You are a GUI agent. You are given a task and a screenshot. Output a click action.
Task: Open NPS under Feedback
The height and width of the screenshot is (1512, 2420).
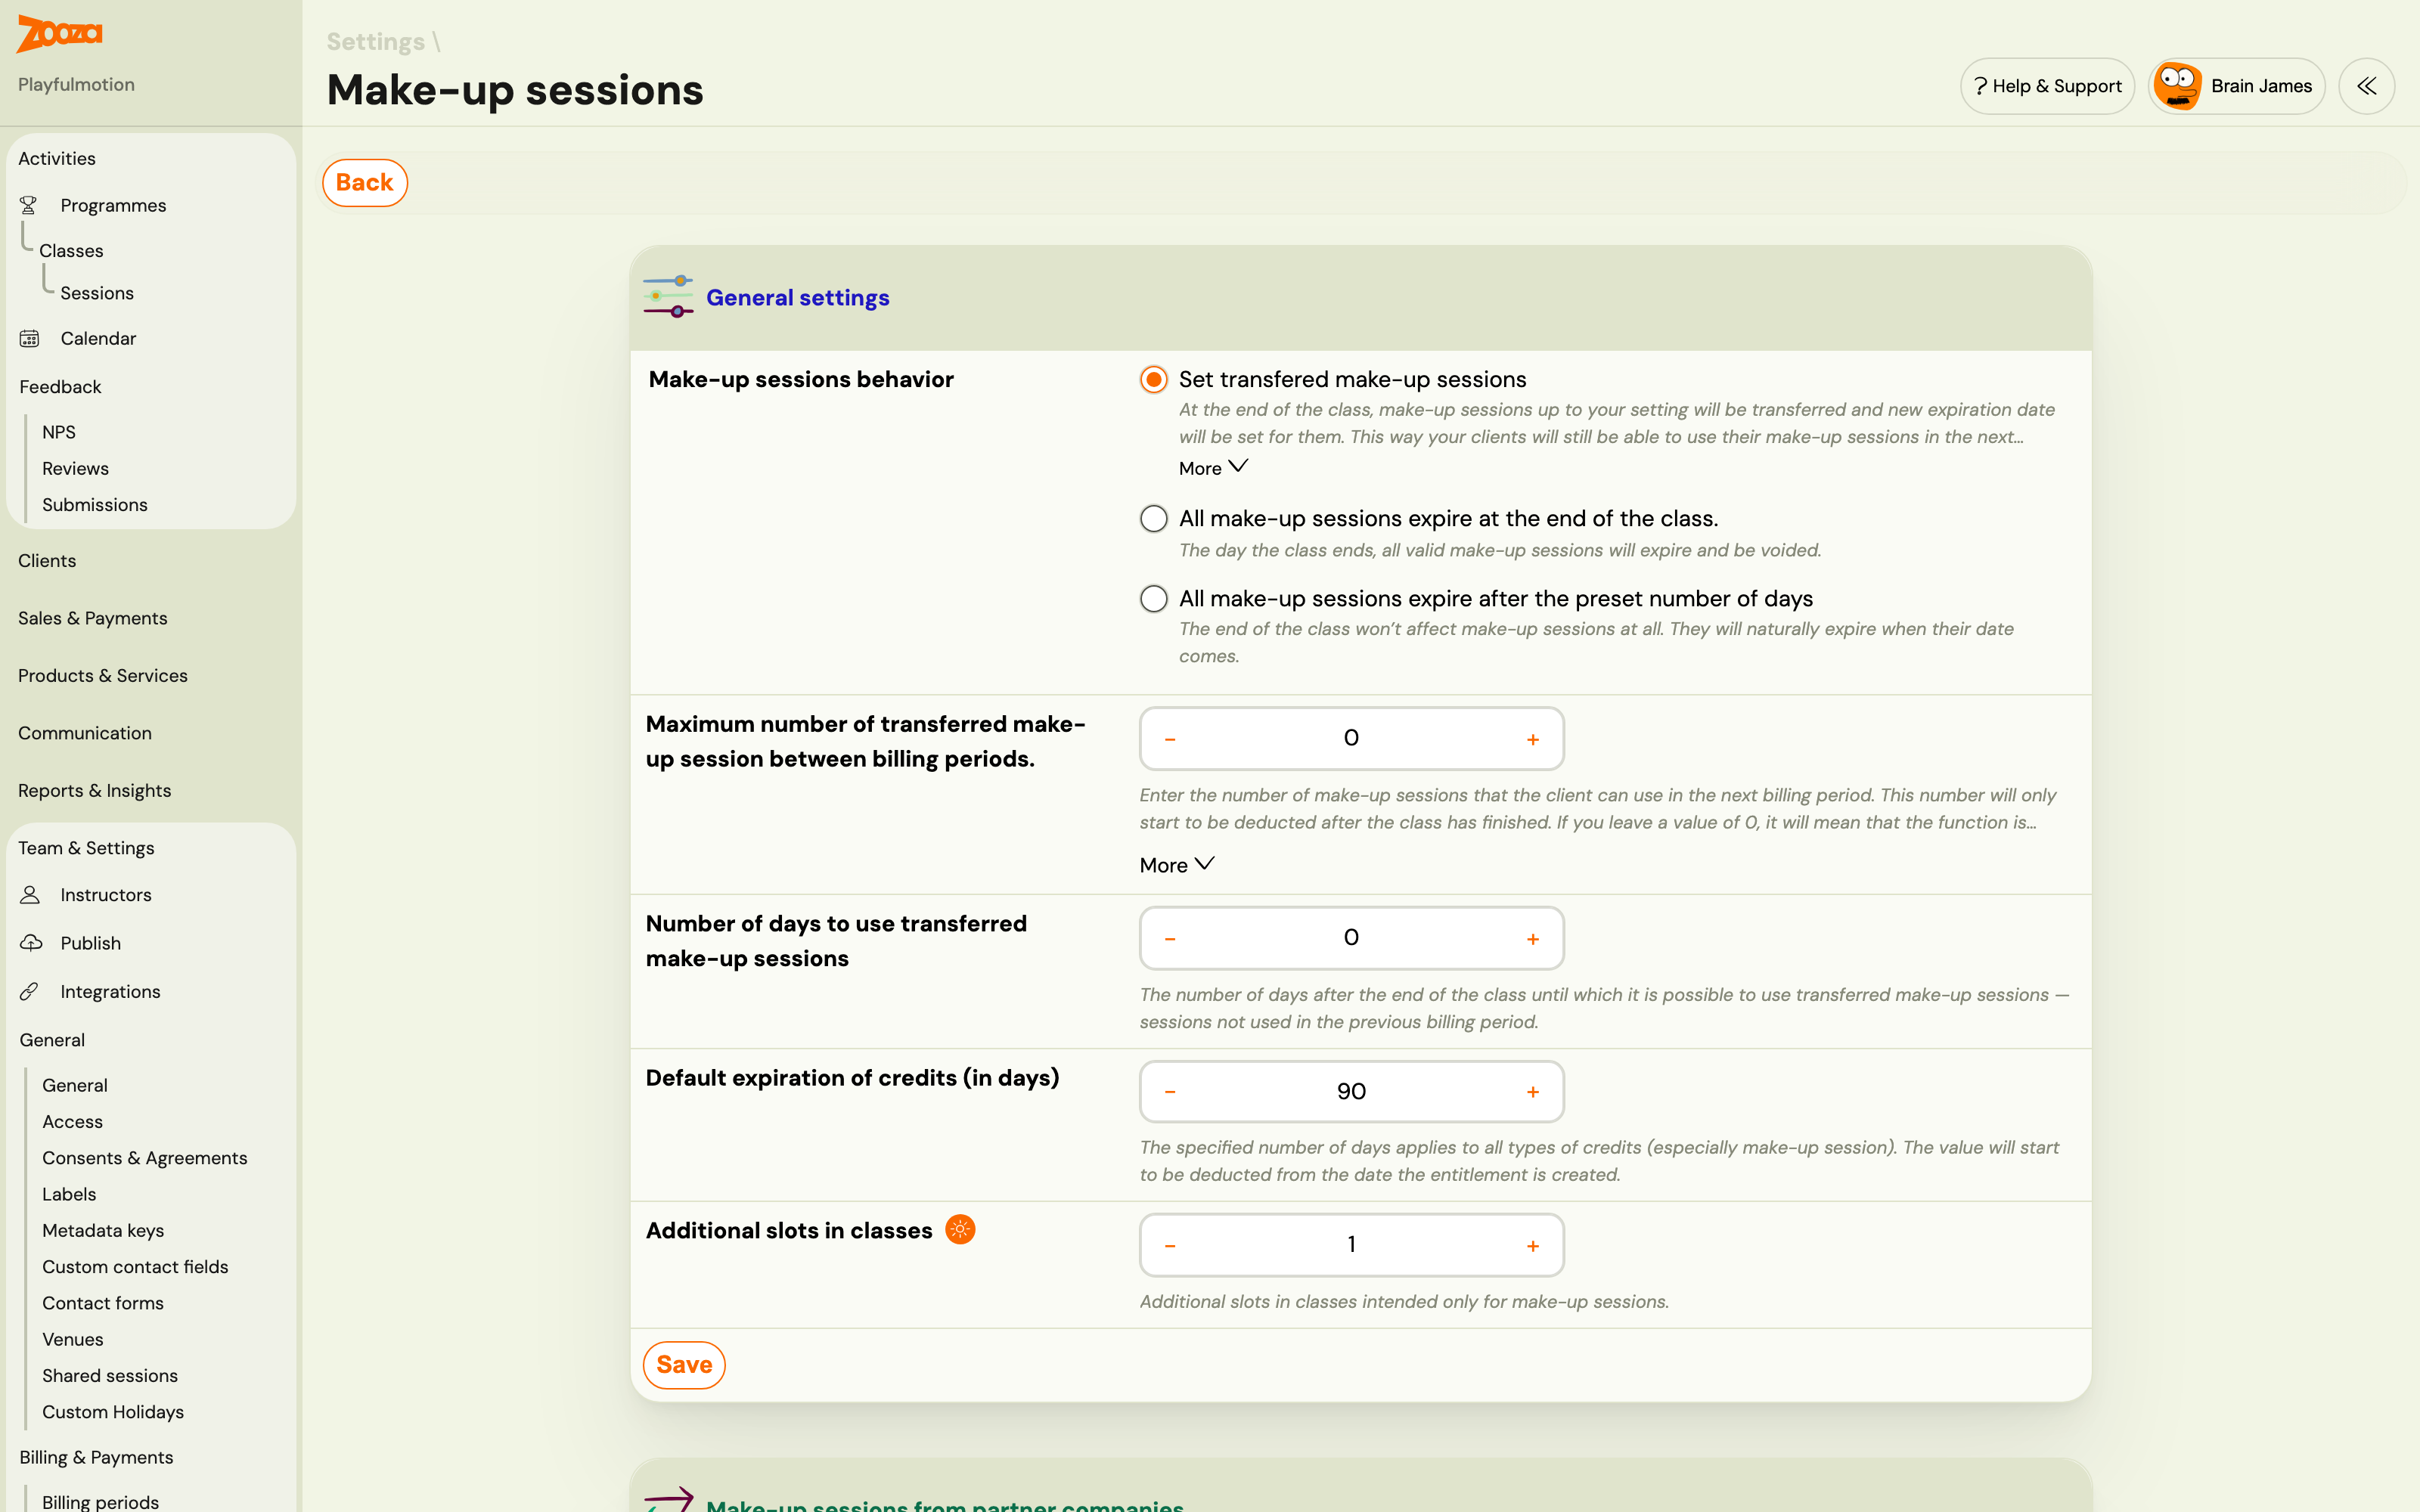[x=59, y=432]
